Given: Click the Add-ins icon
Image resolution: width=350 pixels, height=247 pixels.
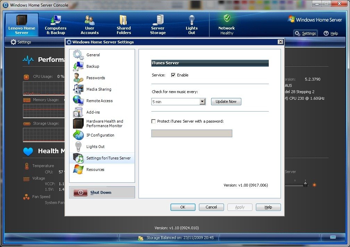Looking at the screenshot, I should click(x=78, y=112).
